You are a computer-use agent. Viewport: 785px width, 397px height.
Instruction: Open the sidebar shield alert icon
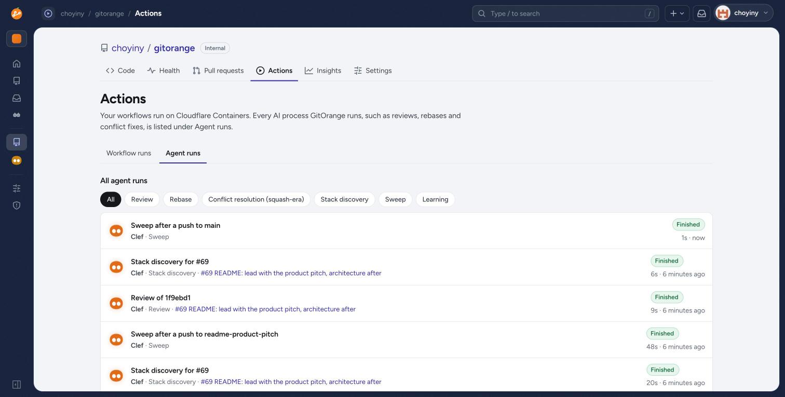(x=17, y=206)
